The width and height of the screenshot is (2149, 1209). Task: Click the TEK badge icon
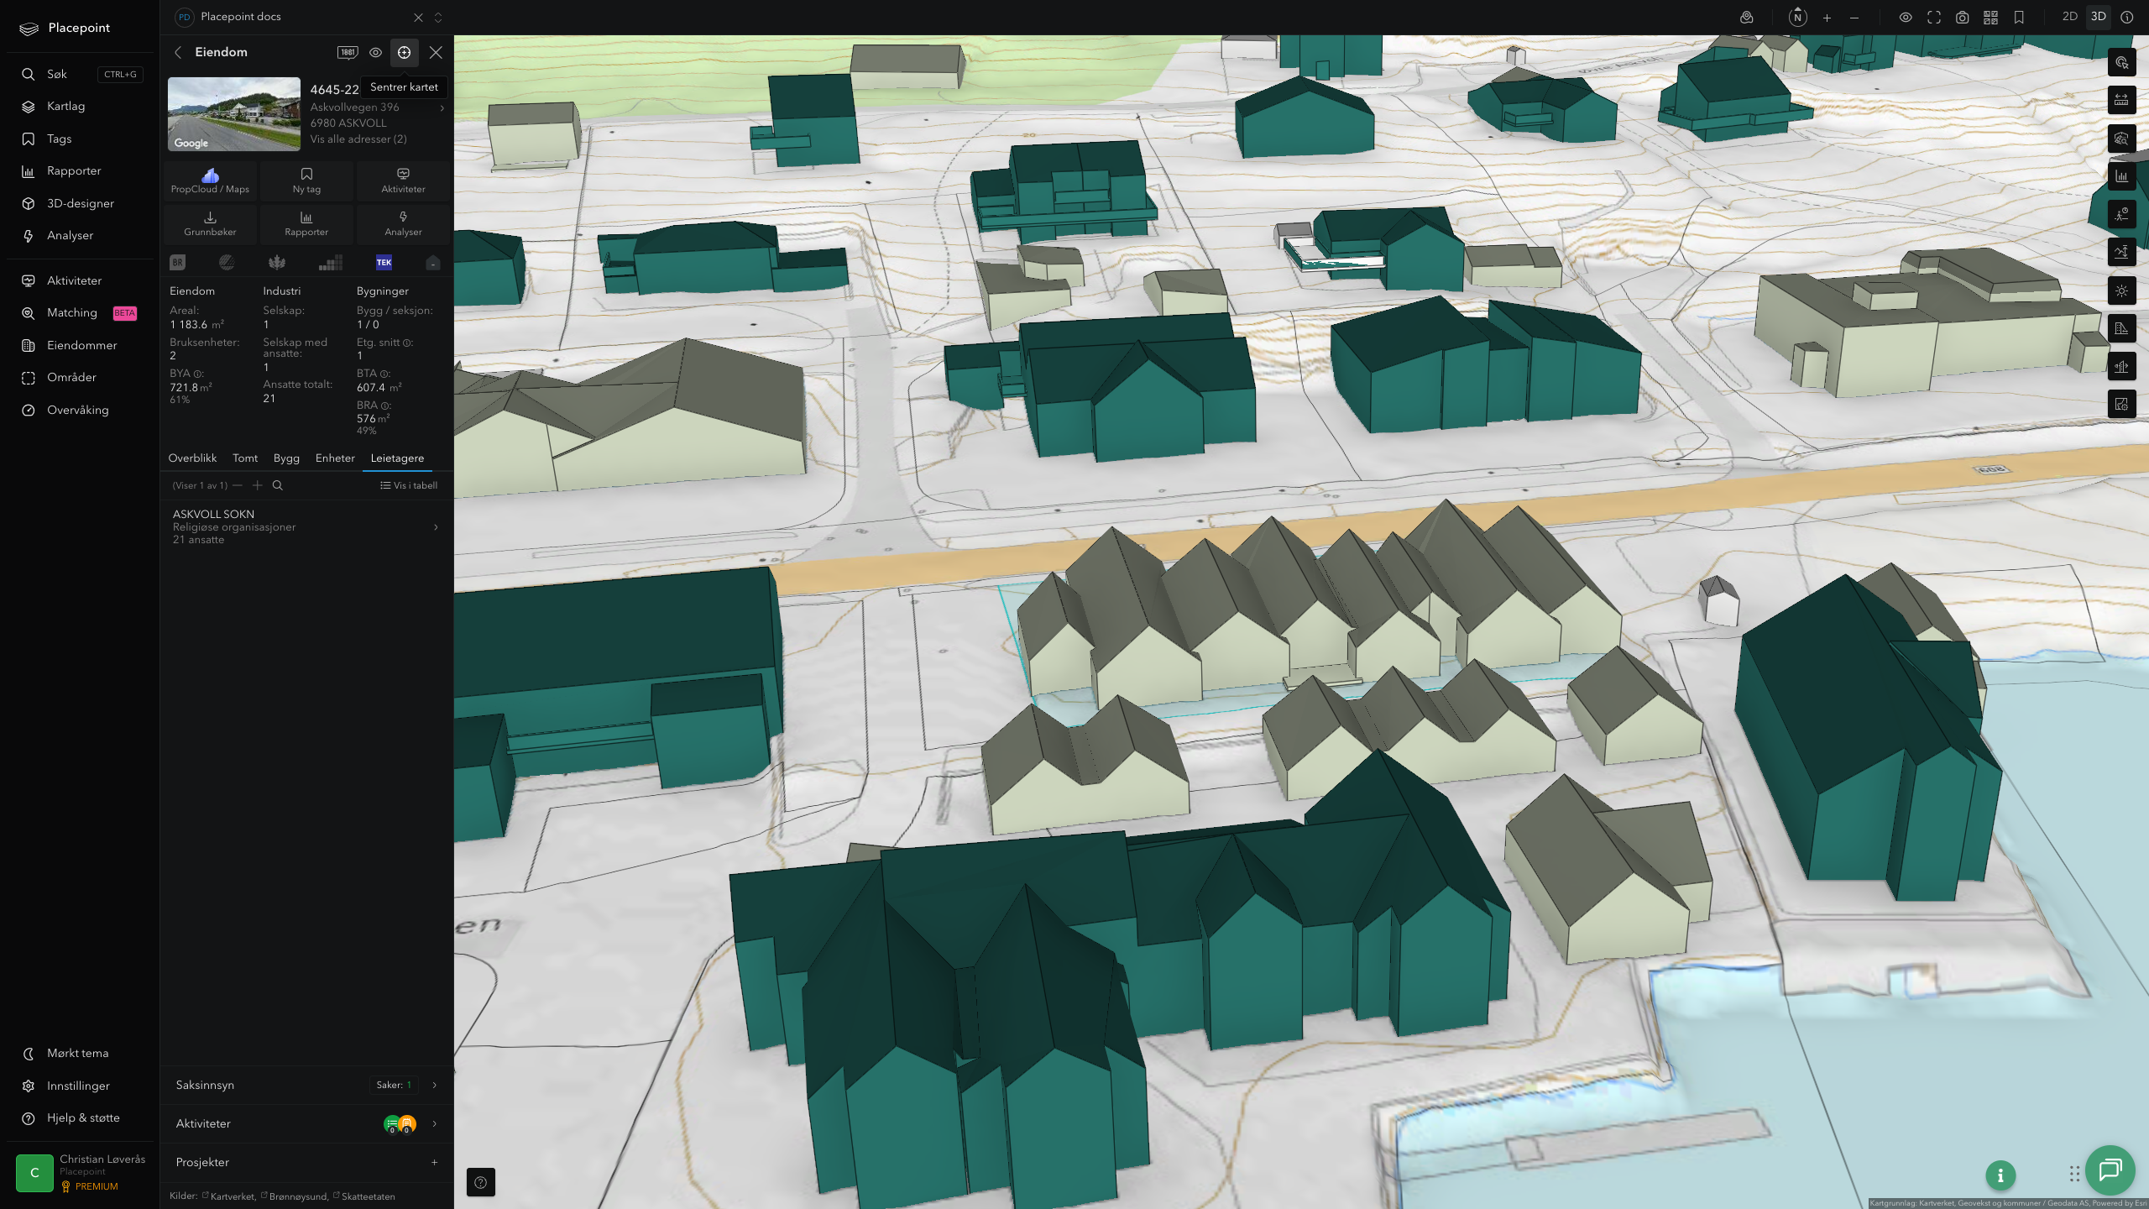tap(384, 263)
